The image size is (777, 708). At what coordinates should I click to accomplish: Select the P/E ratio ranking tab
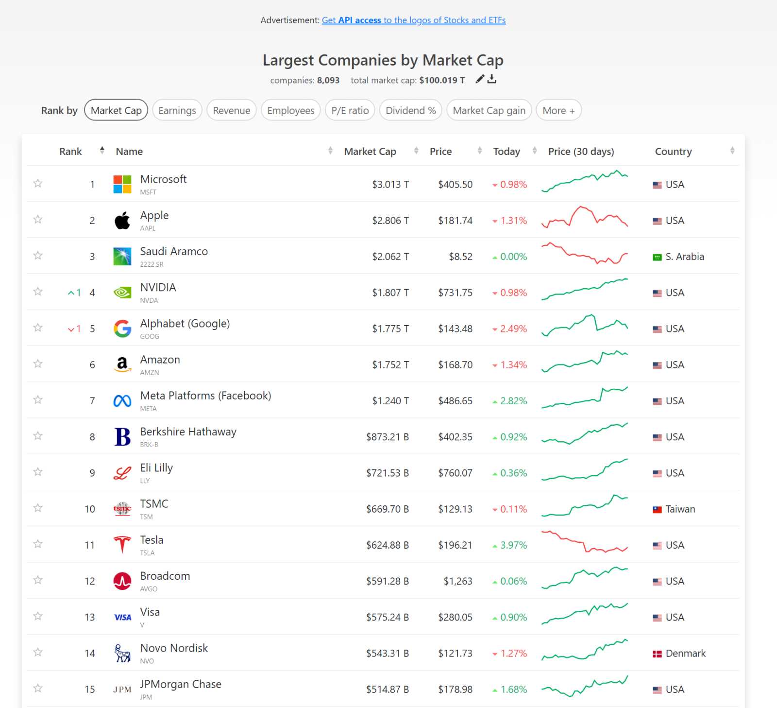click(350, 110)
